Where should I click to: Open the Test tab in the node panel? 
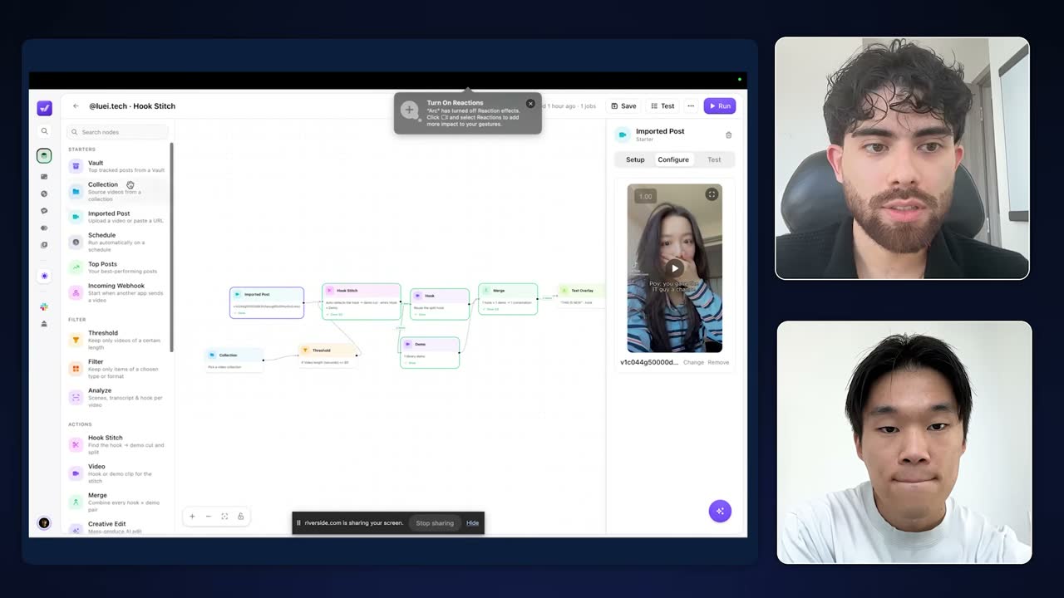tap(714, 159)
